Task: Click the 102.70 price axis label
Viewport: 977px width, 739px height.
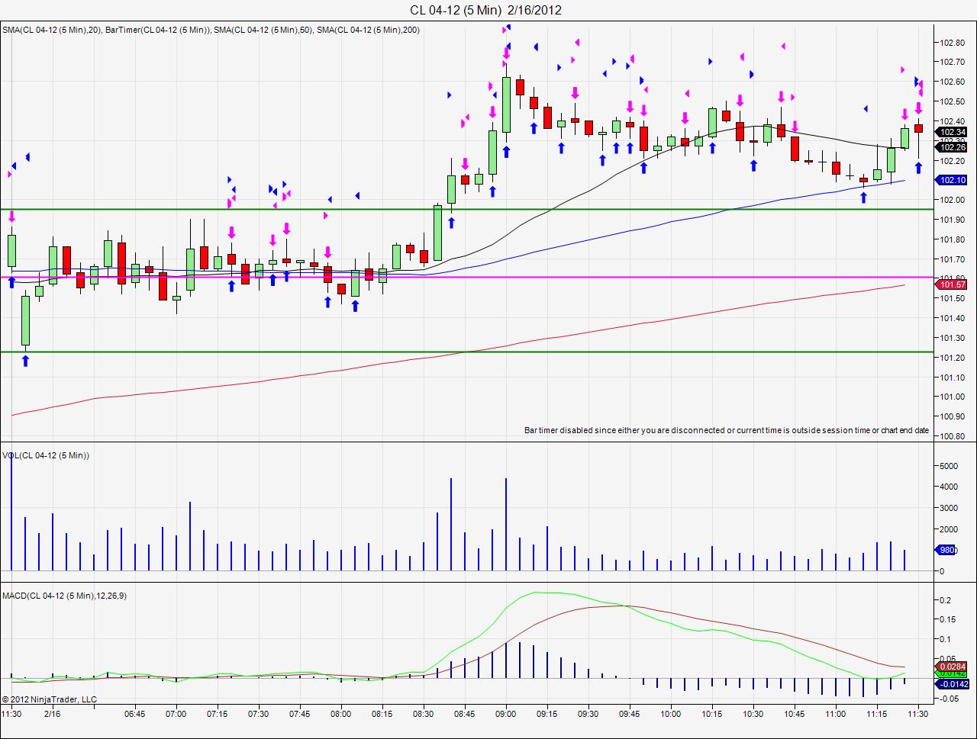Action: click(x=953, y=62)
